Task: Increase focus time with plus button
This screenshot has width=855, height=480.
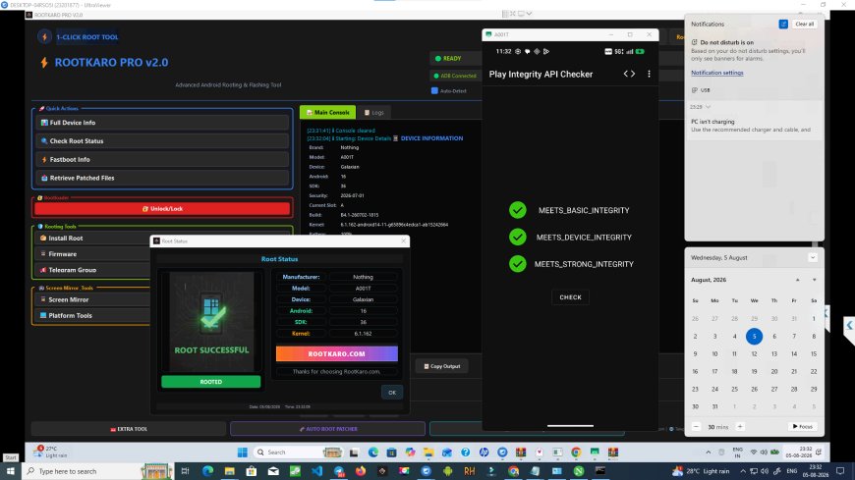Action: pos(740,427)
